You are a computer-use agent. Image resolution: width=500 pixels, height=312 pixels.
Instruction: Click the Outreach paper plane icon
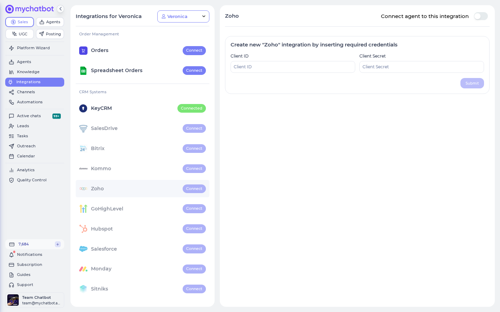point(11,146)
